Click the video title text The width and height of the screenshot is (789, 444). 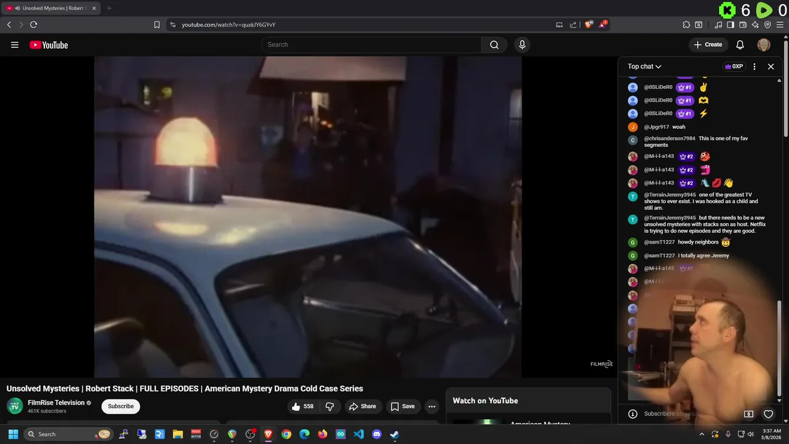pos(185,388)
